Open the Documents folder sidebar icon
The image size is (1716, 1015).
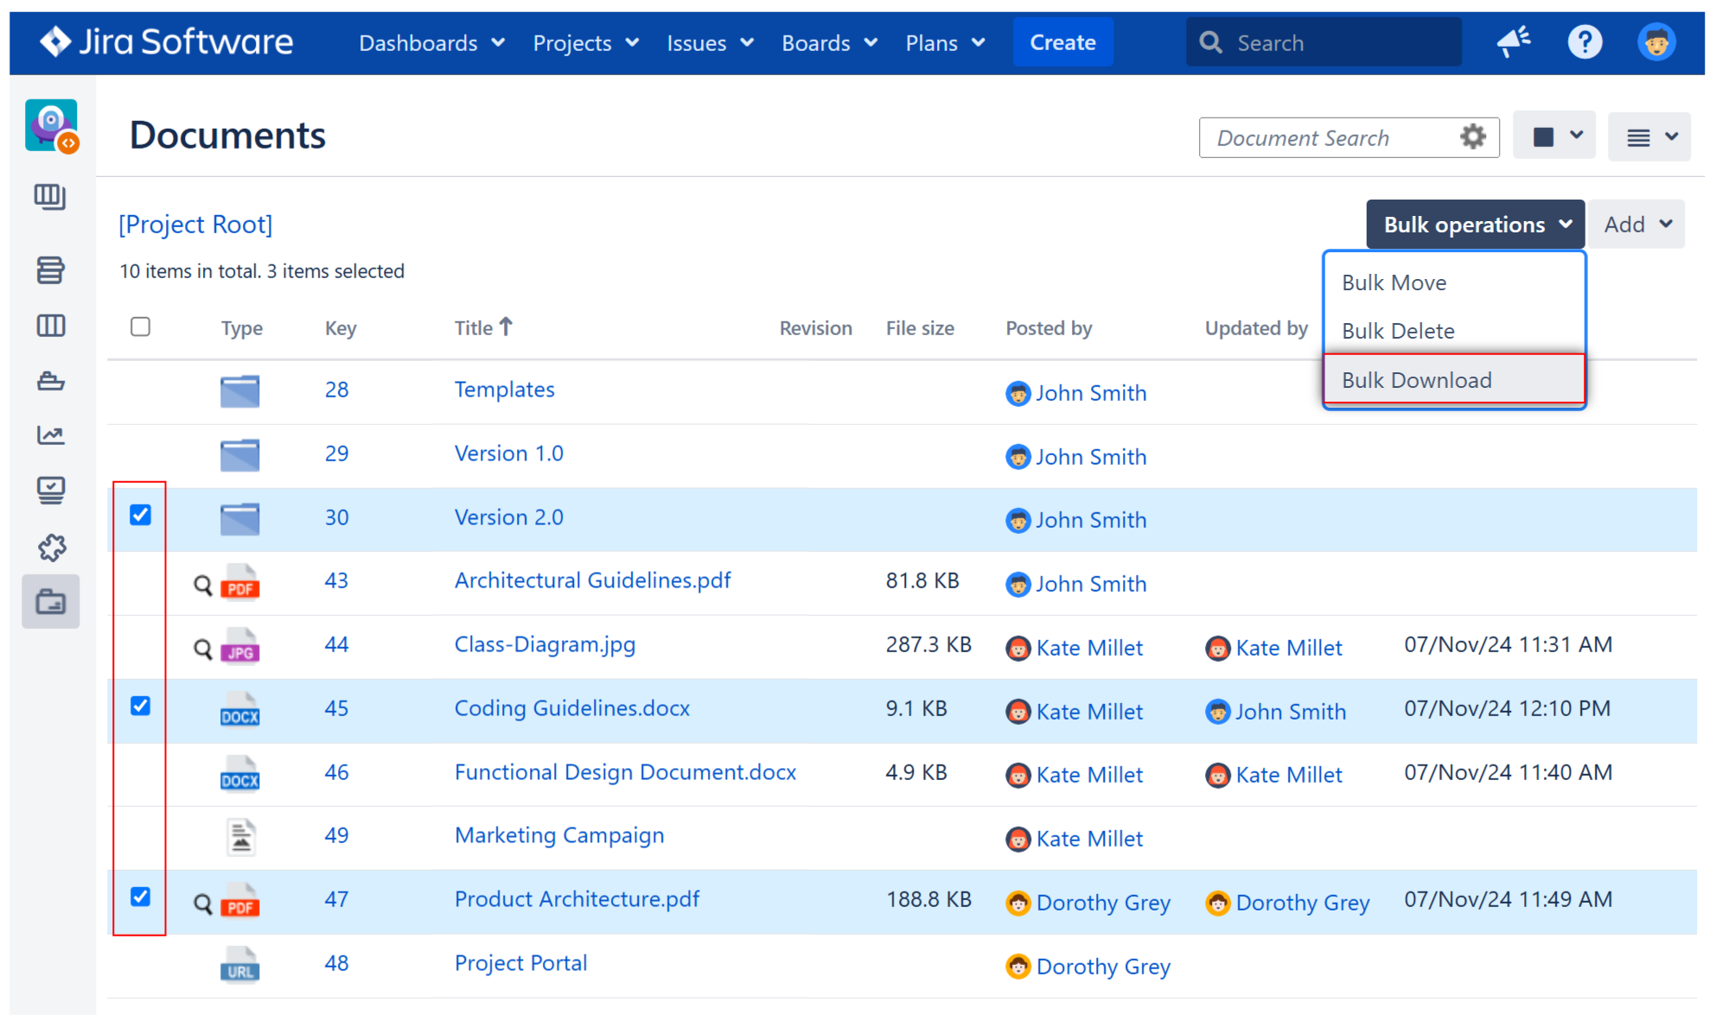[51, 601]
